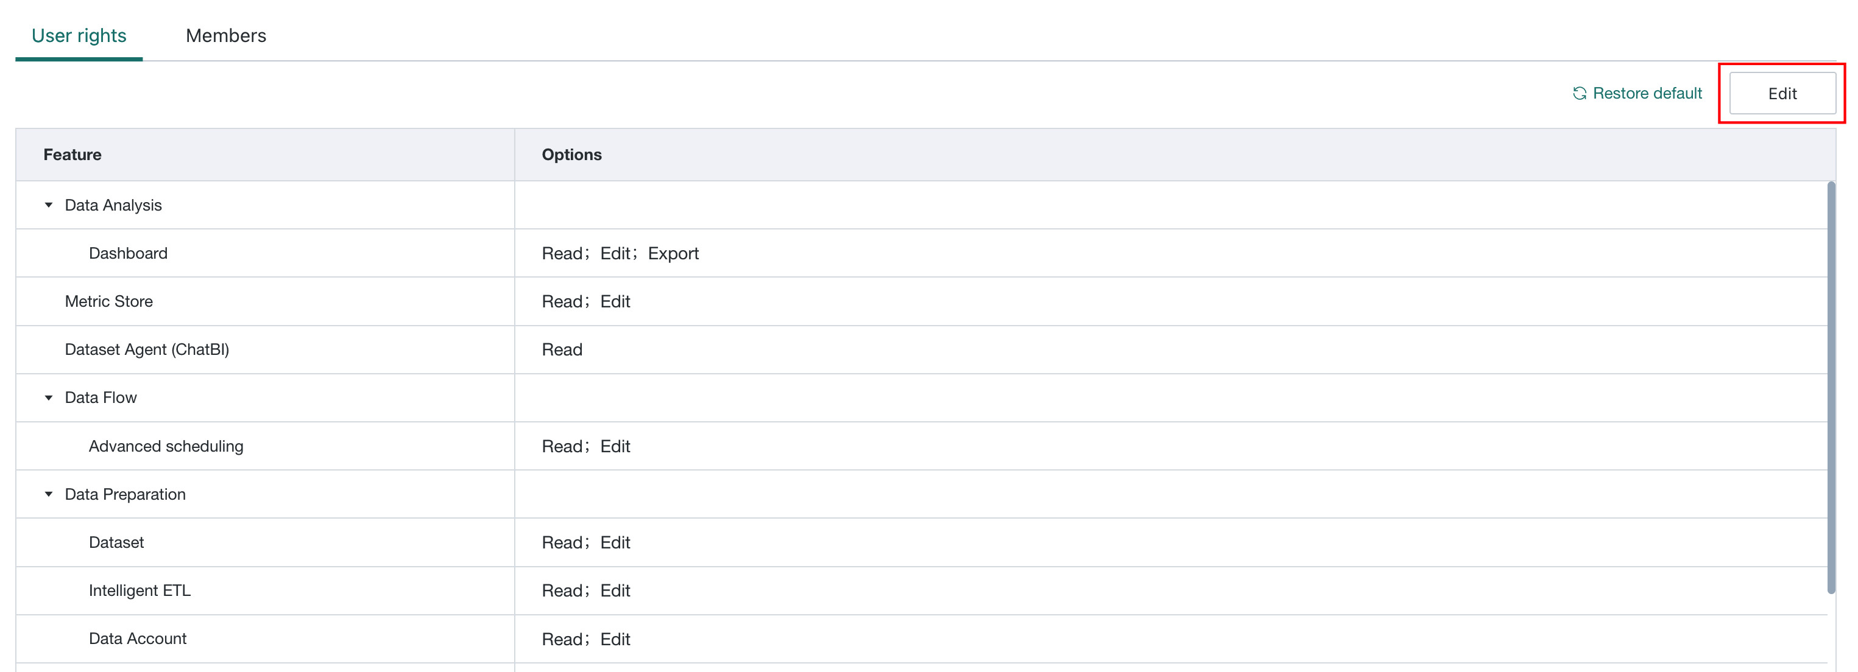The image size is (1858, 672).
Task: Click Dashboard's Read; Edit; Export options
Action: [x=620, y=253]
